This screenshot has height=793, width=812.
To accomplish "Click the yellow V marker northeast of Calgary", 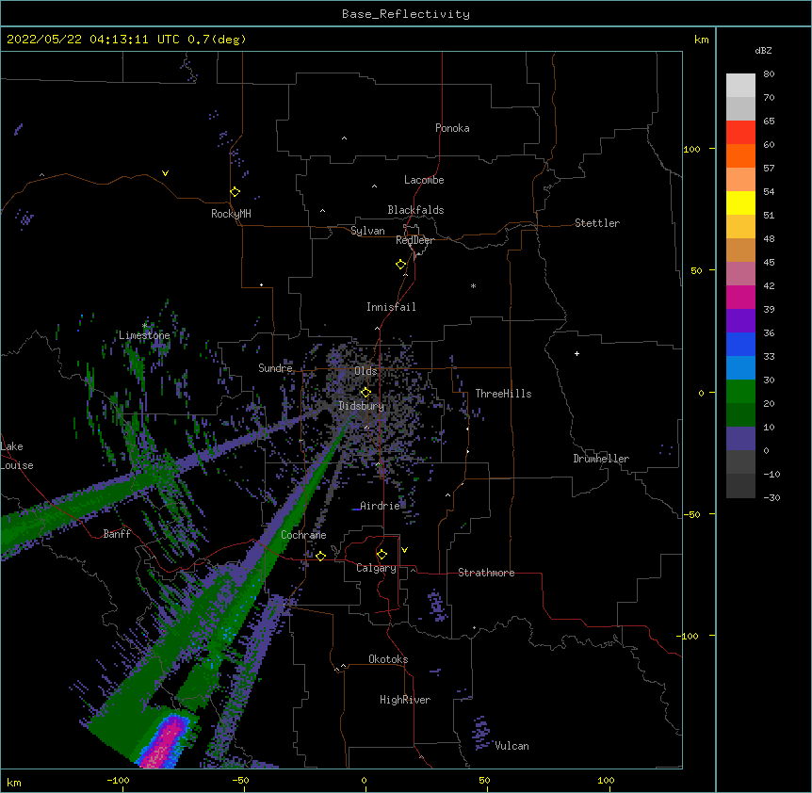I will pos(404,550).
